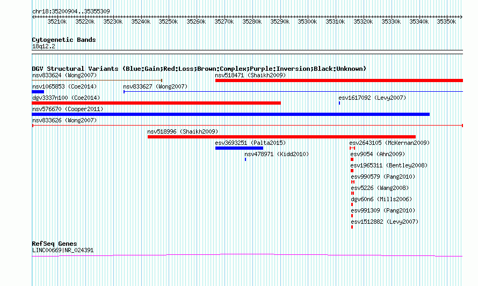The width and height of the screenshot is (478, 286).
Task: Select the dgv3337n100 red loss bar
Action: (x=156, y=103)
